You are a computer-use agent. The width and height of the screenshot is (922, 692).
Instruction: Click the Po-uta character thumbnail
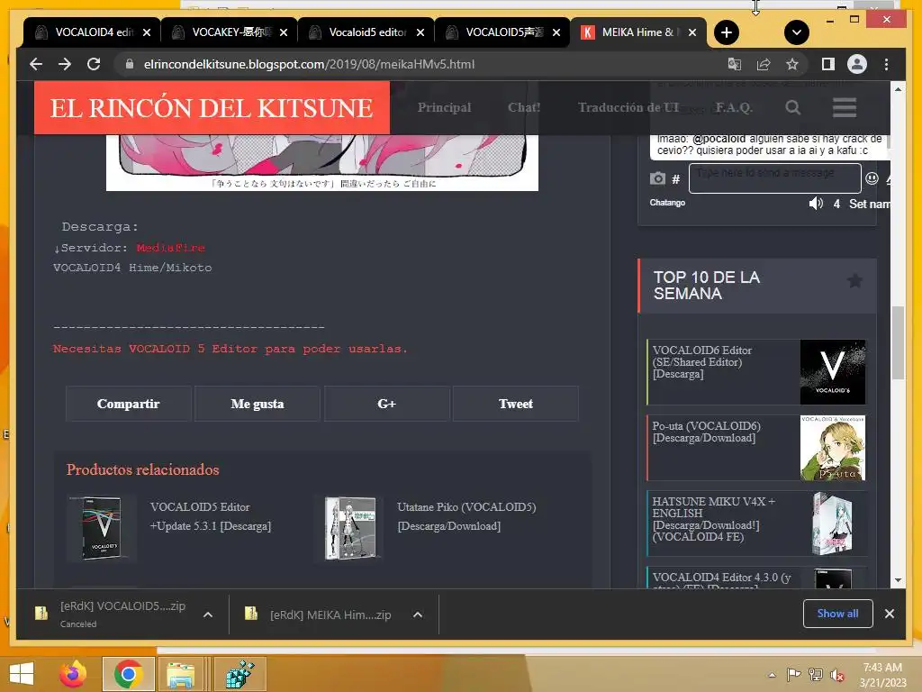pos(833,448)
